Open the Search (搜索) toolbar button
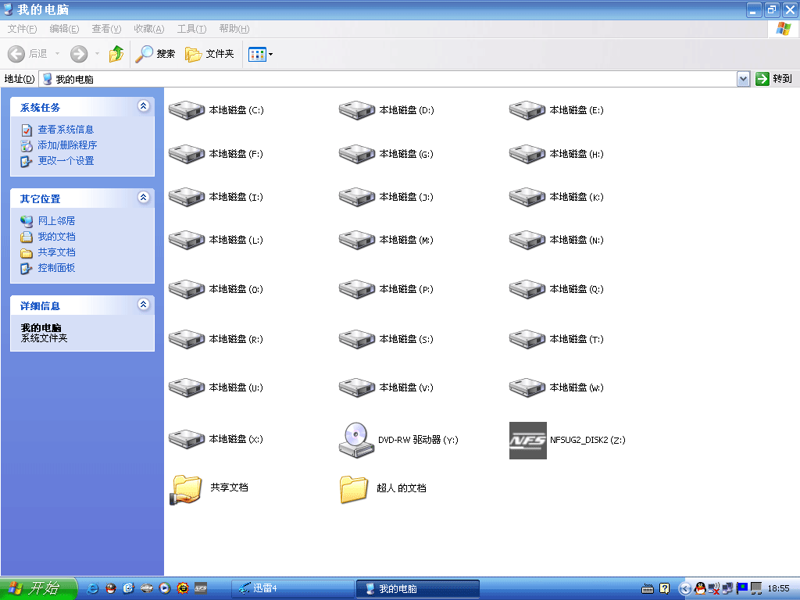Viewport: 800px width, 600px height. [x=155, y=54]
